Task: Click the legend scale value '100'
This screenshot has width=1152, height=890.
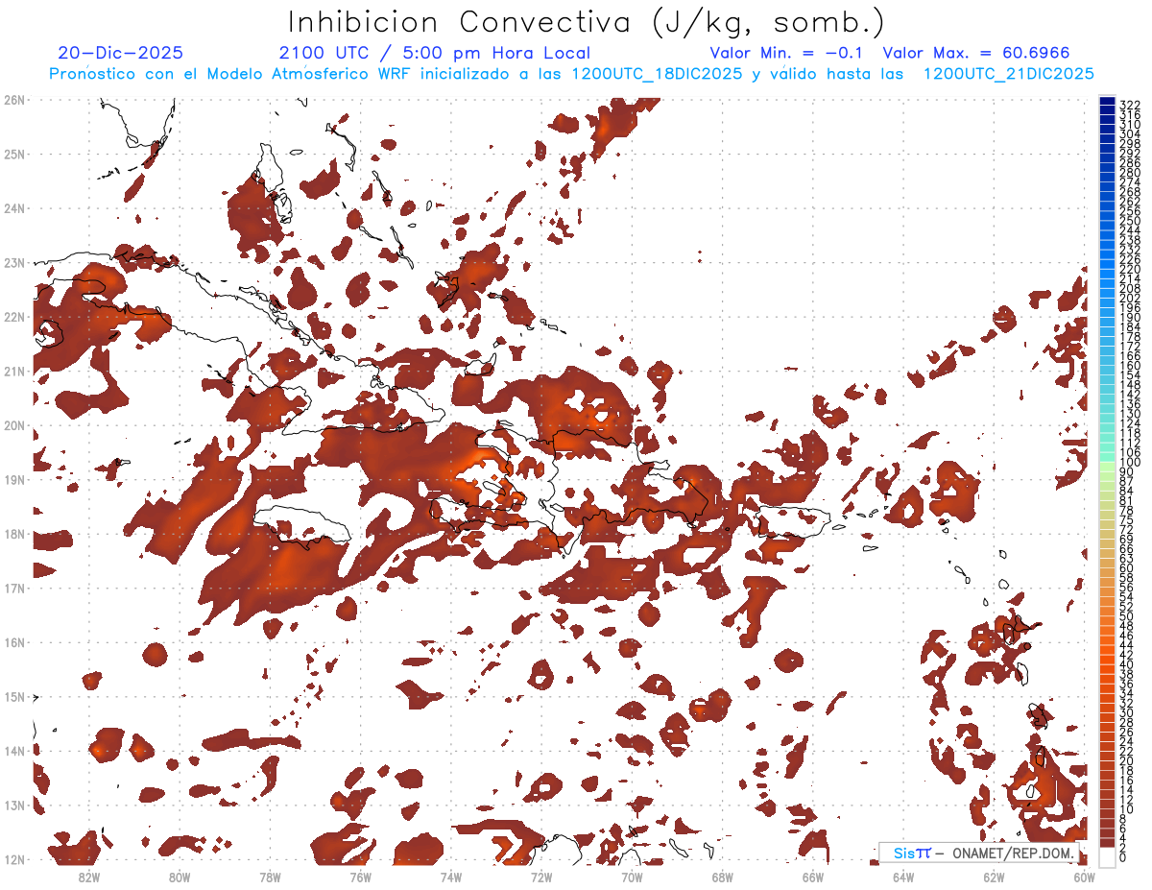Action: coord(1130,464)
